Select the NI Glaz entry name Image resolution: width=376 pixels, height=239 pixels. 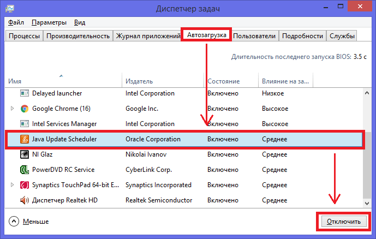click(x=42, y=154)
